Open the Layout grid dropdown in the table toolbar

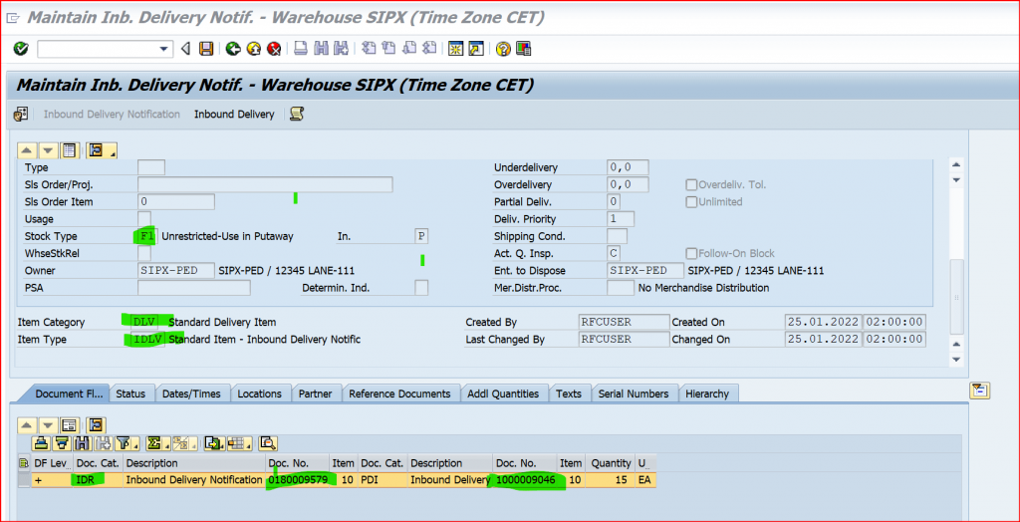pyautogui.click(x=239, y=444)
